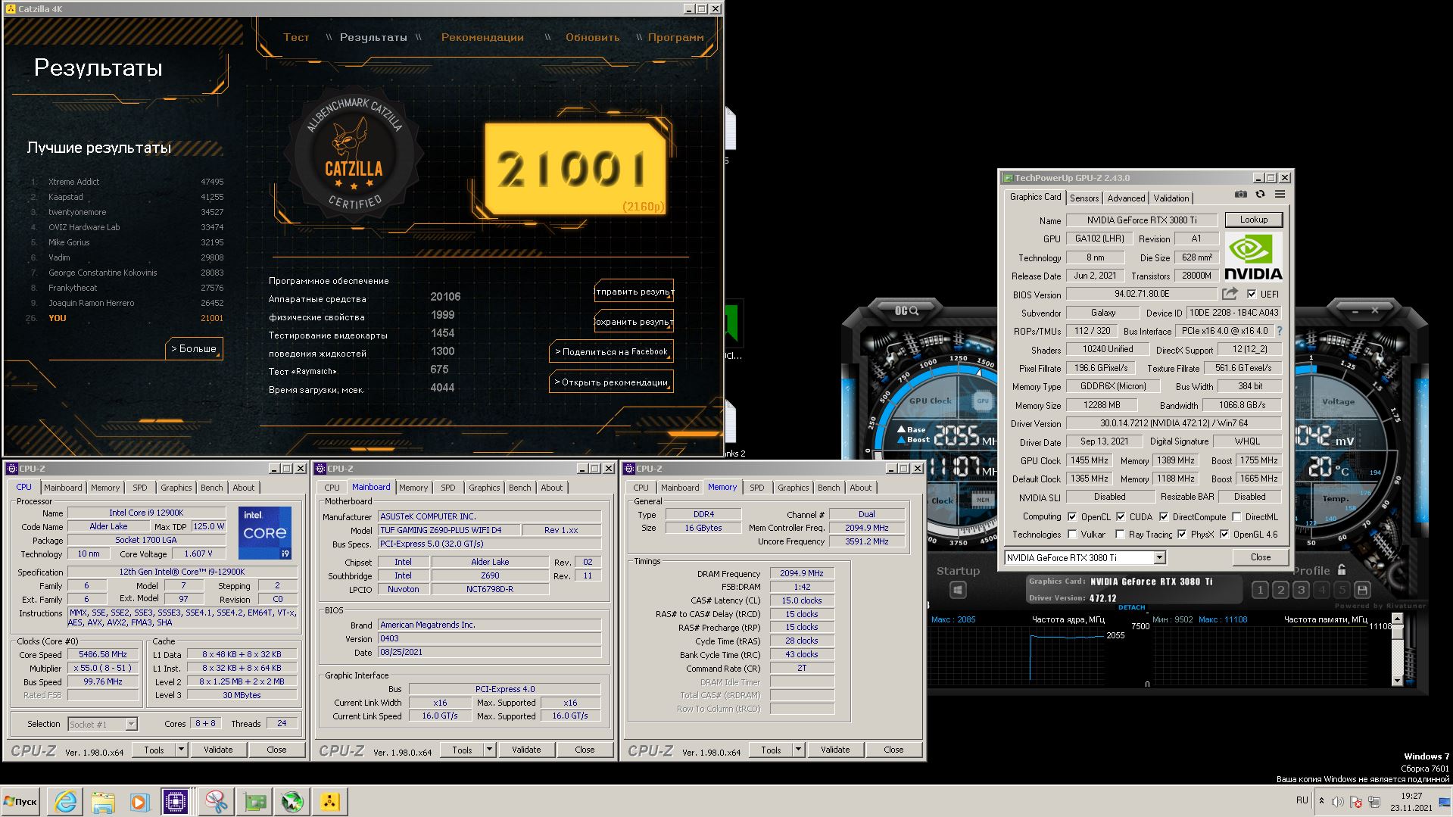
Task: Open Internet Explorer from the taskbar
Action: pyautogui.click(x=66, y=802)
